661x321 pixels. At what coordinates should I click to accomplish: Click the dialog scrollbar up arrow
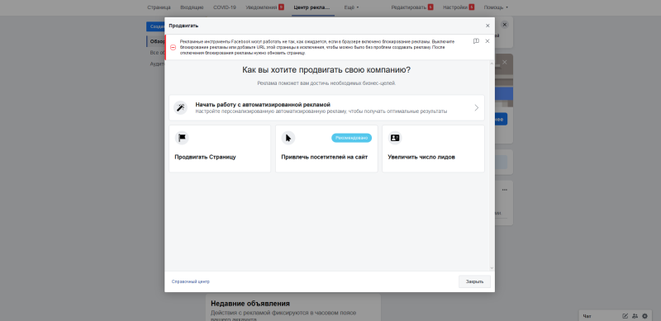click(x=492, y=64)
